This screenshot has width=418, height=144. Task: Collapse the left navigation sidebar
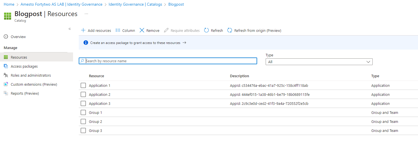[x=70, y=29]
